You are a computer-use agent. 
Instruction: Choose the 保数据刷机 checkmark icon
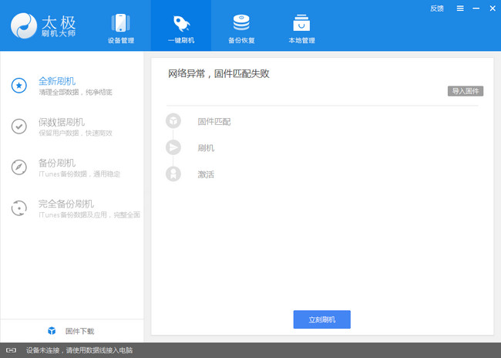coord(19,127)
